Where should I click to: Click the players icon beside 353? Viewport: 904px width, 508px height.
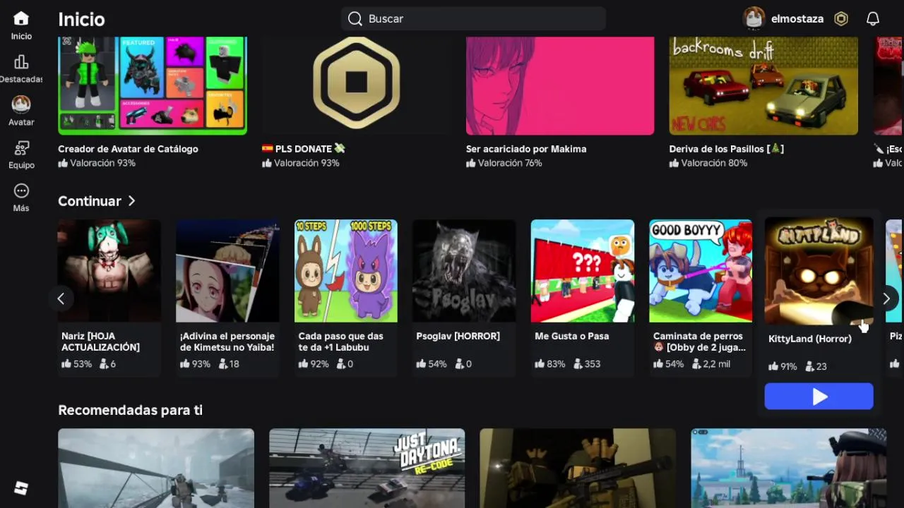578,364
